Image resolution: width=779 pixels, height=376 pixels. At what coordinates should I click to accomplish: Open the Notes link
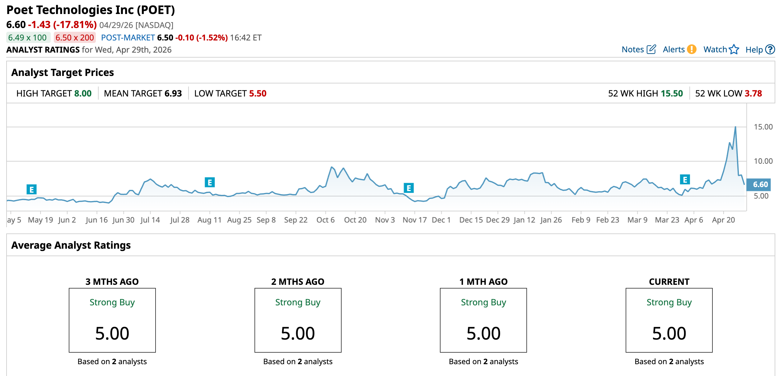[632, 49]
